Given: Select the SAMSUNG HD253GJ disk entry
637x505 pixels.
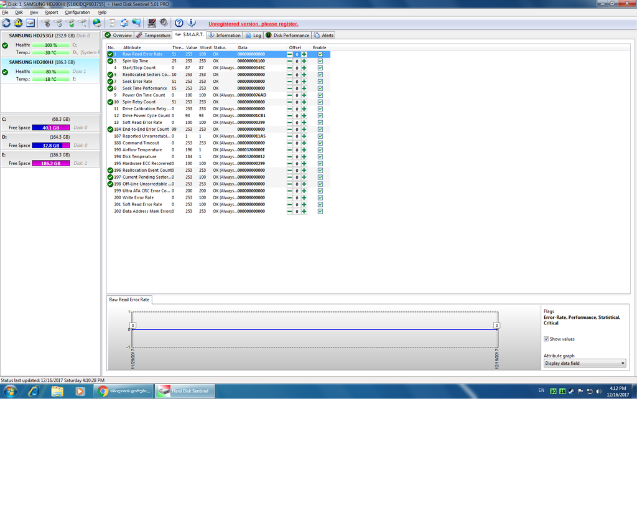Looking at the screenshot, I should click(x=50, y=44).
